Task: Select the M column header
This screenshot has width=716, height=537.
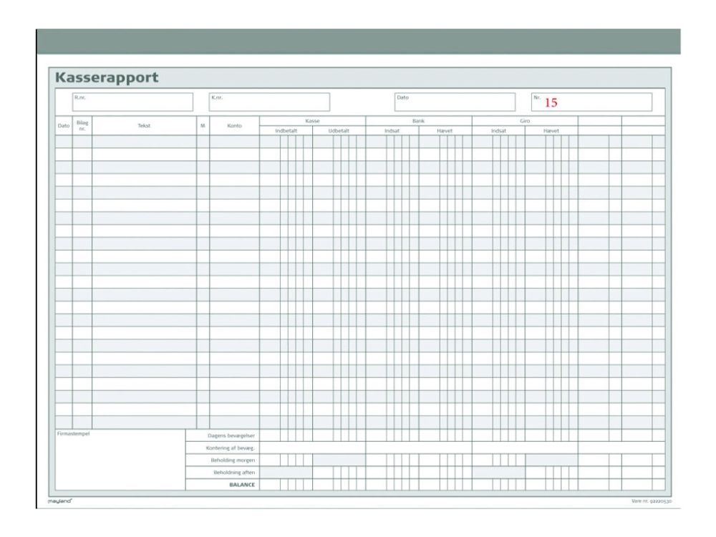Action: [203, 126]
